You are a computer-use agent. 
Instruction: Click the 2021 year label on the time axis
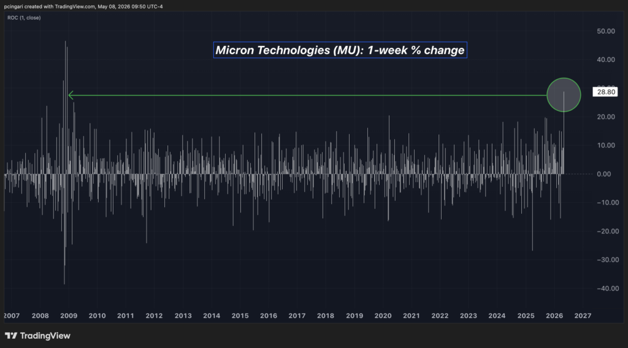coord(412,316)
